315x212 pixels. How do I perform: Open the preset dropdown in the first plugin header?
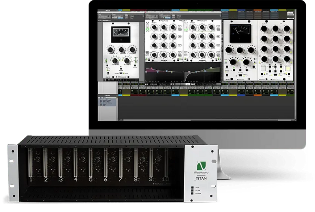(x=117, y=16)
